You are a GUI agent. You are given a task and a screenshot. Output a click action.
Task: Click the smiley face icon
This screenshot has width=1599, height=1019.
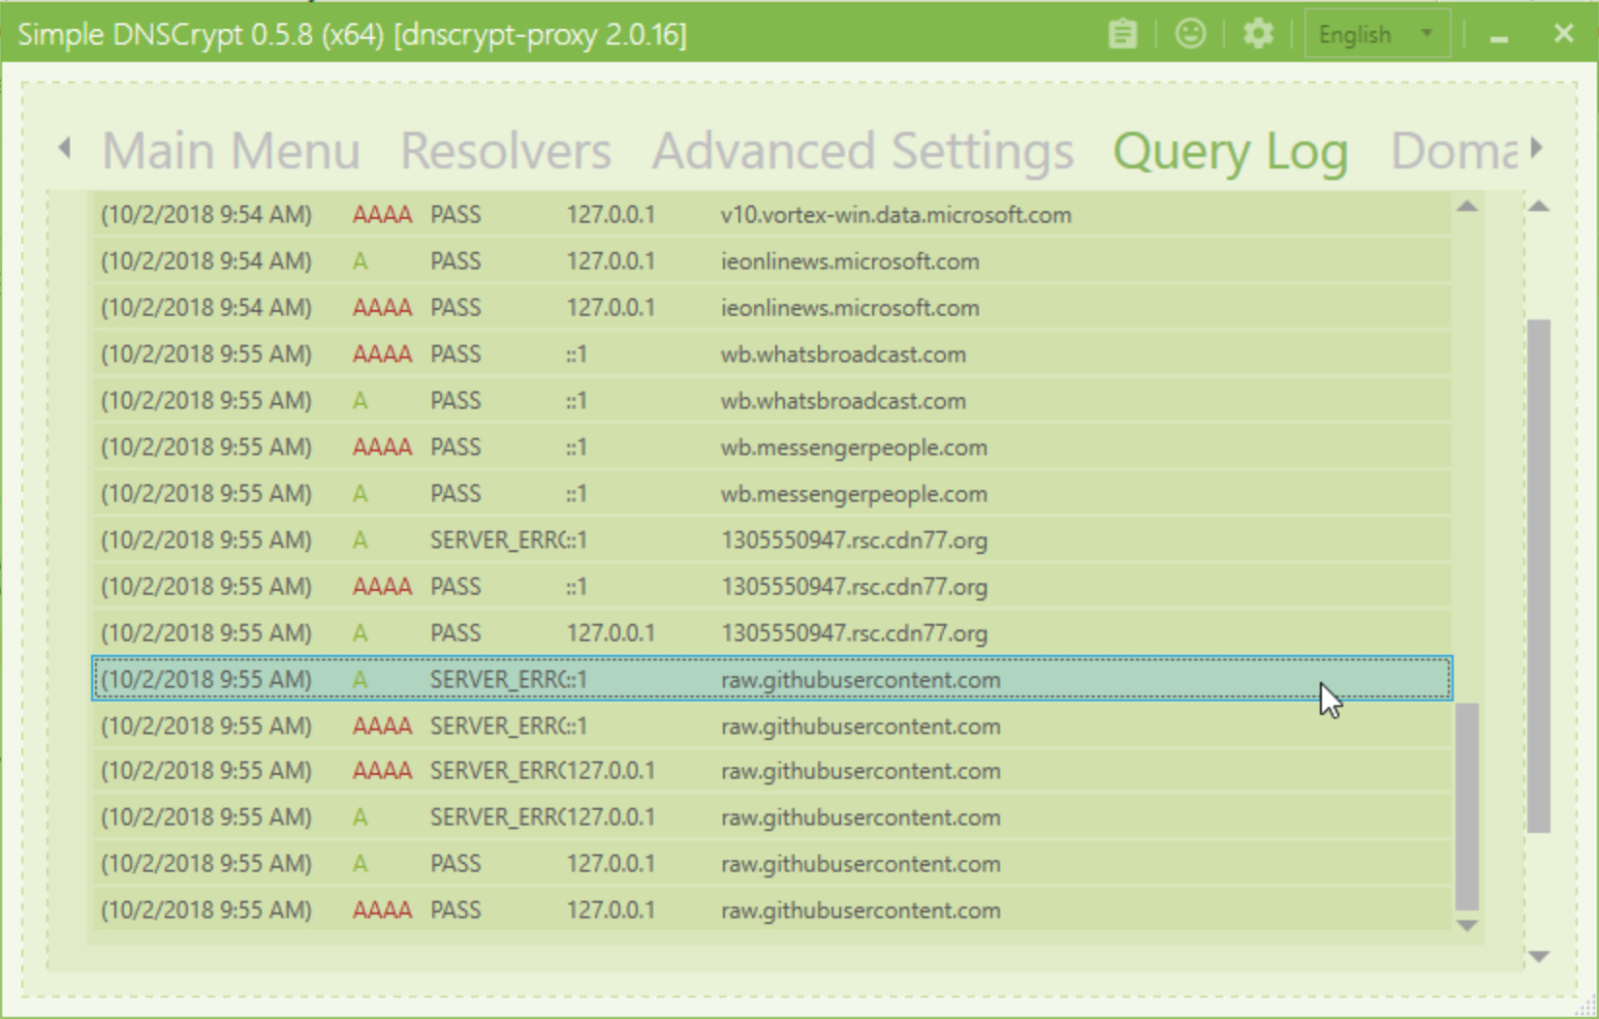pyautogui.click(x=1190, y=35)
